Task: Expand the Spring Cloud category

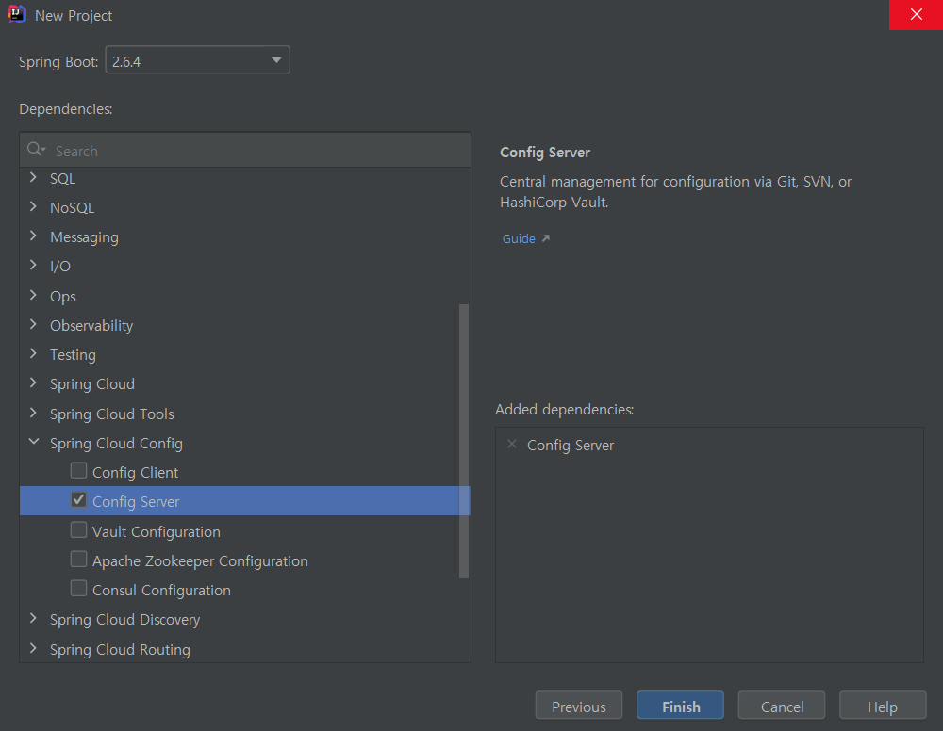Action: pyautogui.click(x=34, y=383)
